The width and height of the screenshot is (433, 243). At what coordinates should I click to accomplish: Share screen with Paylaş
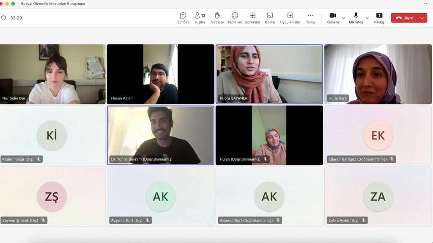[379, 18]
